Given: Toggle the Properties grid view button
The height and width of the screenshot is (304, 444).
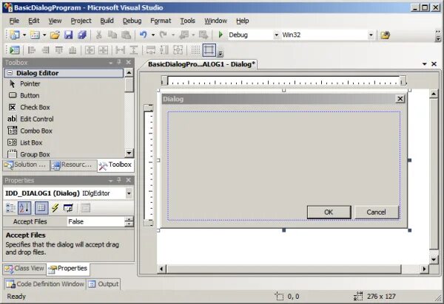Looking at the screenshot, I should point(41,208).
